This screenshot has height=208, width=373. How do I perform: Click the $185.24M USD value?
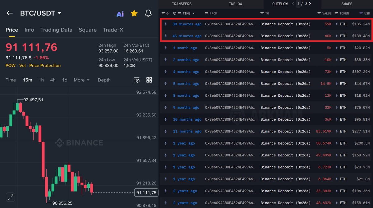point(361,24)
